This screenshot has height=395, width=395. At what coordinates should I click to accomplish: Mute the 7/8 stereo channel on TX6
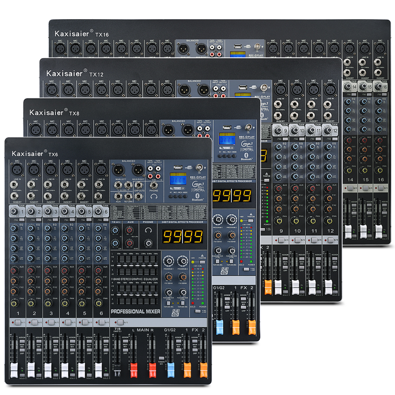point(120,322)
